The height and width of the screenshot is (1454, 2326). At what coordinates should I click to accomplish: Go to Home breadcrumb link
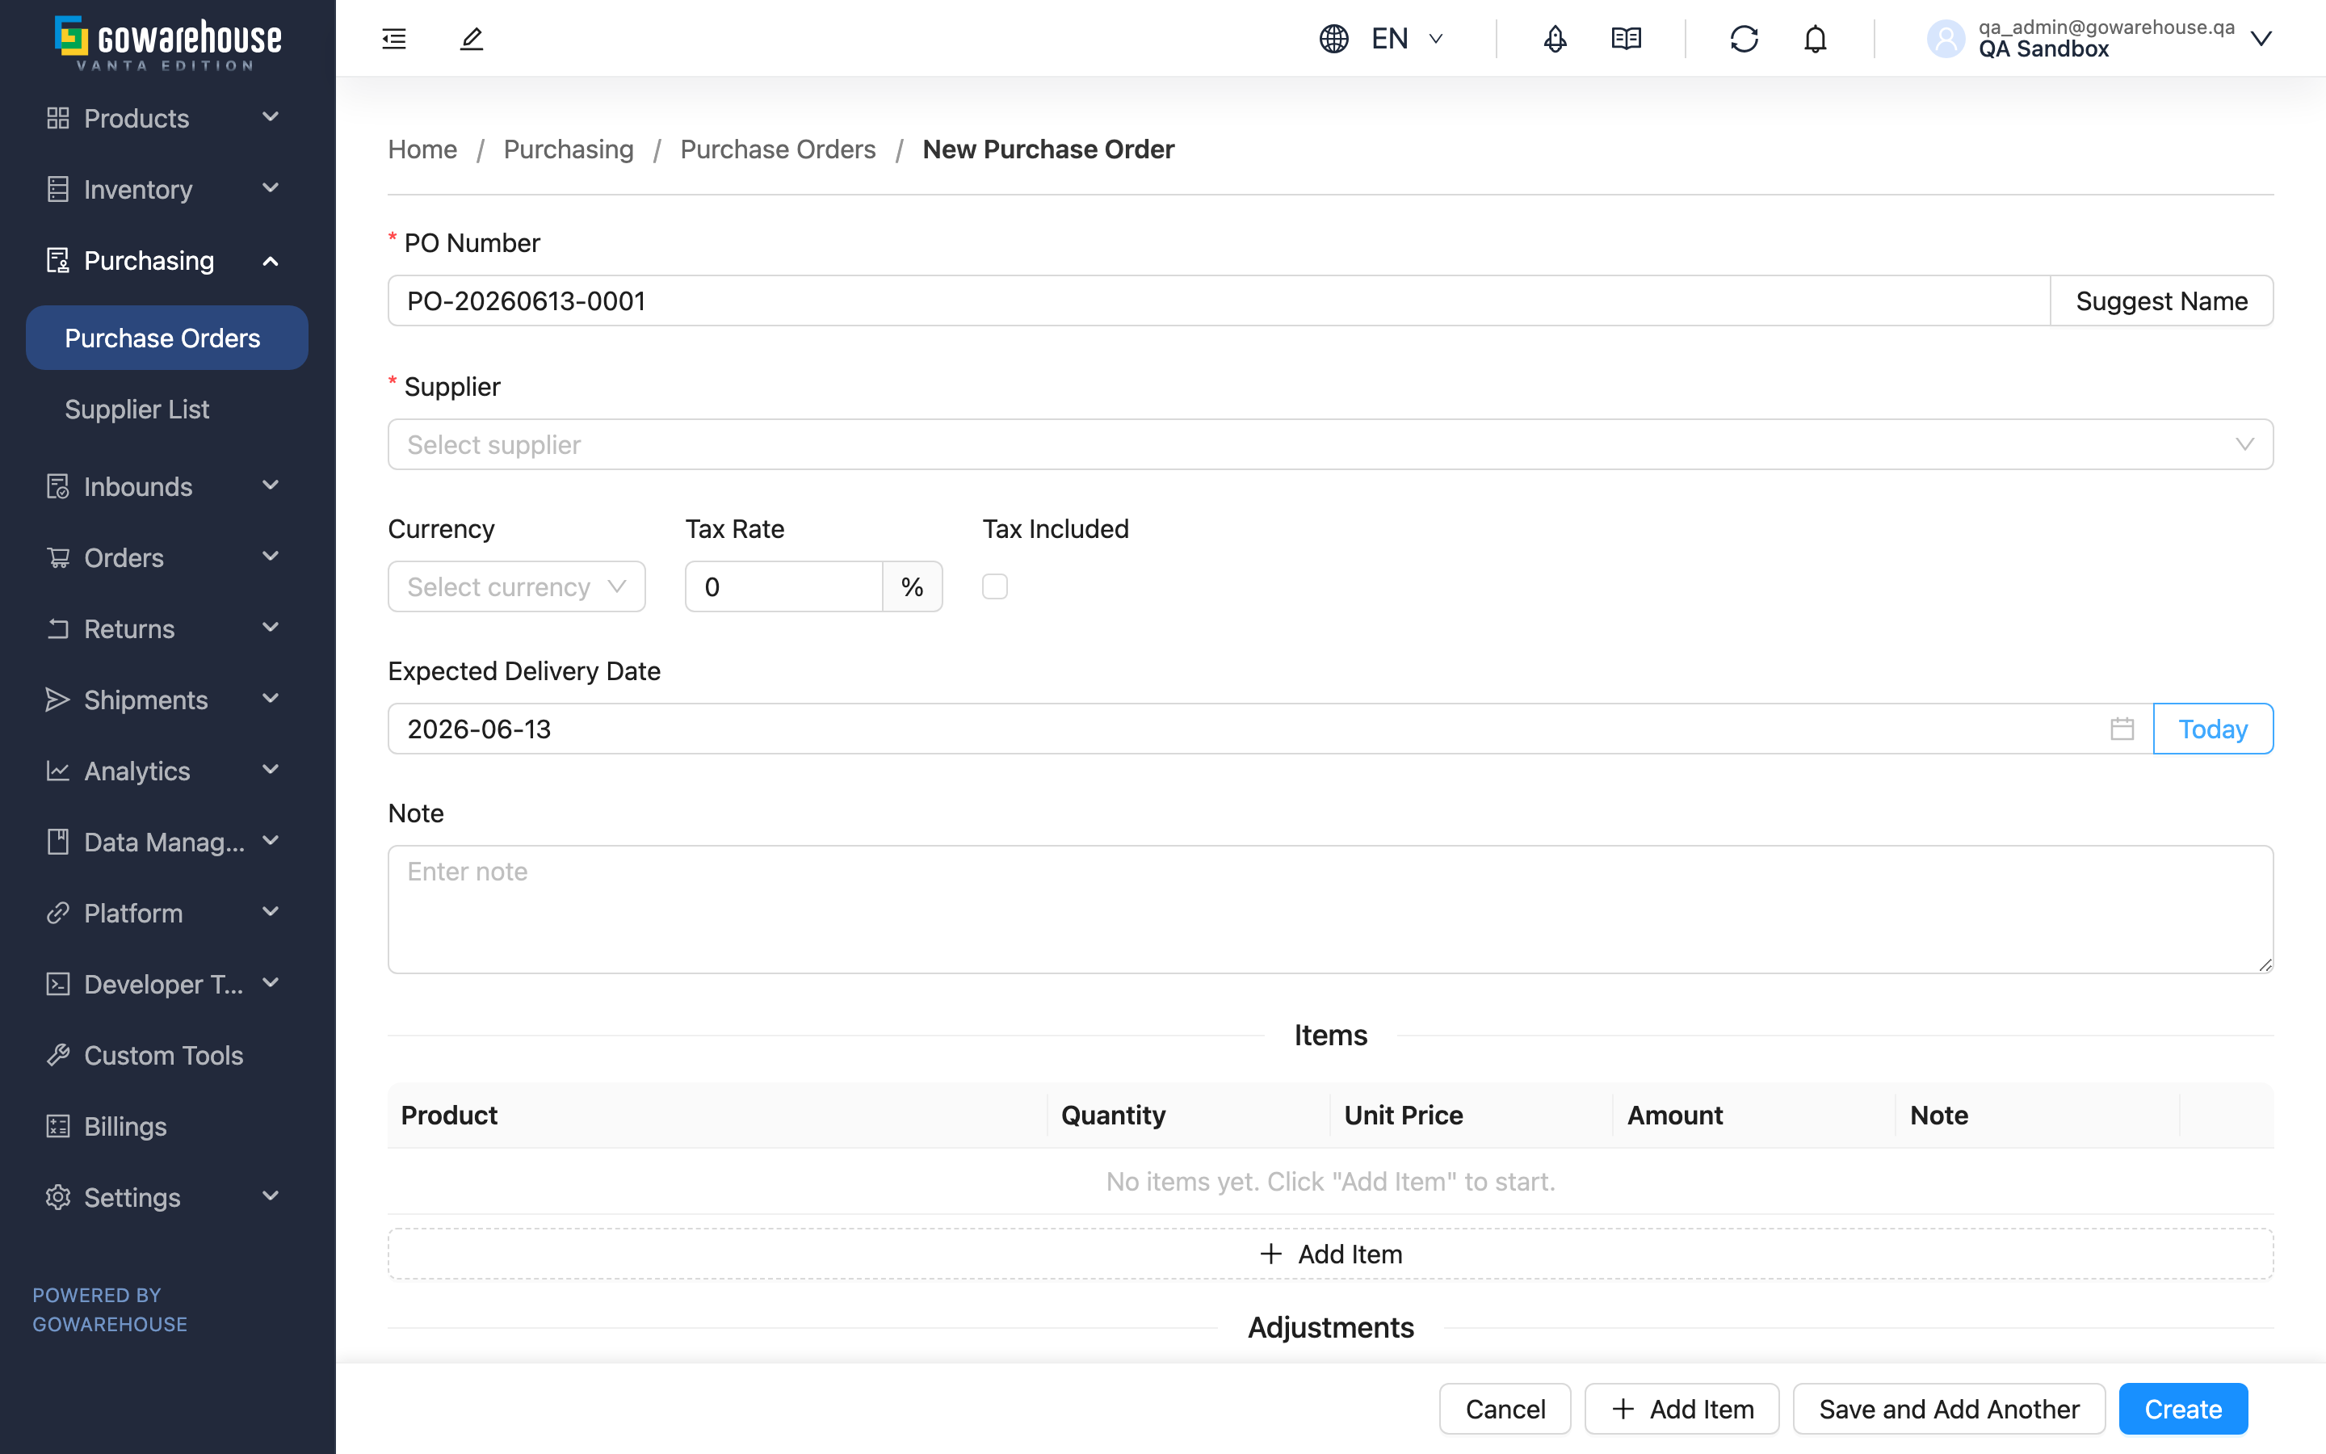pos(423,149)
